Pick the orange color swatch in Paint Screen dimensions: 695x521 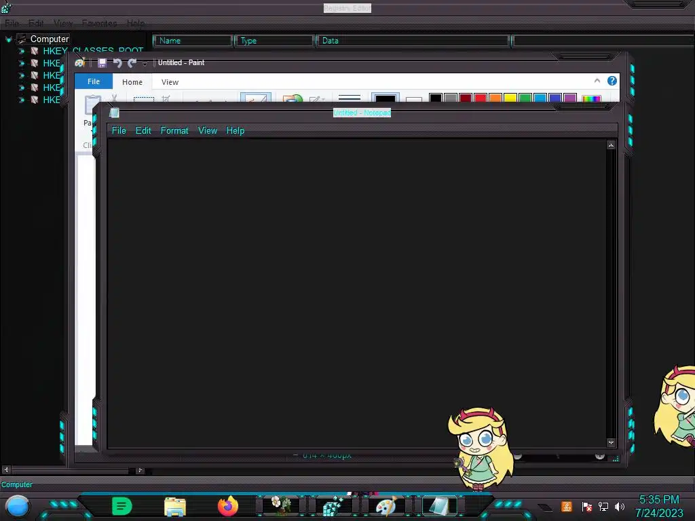pos(495,98)
